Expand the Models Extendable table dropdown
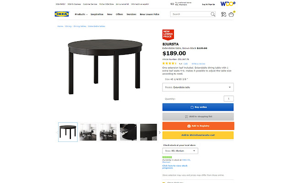 [198, 87]
